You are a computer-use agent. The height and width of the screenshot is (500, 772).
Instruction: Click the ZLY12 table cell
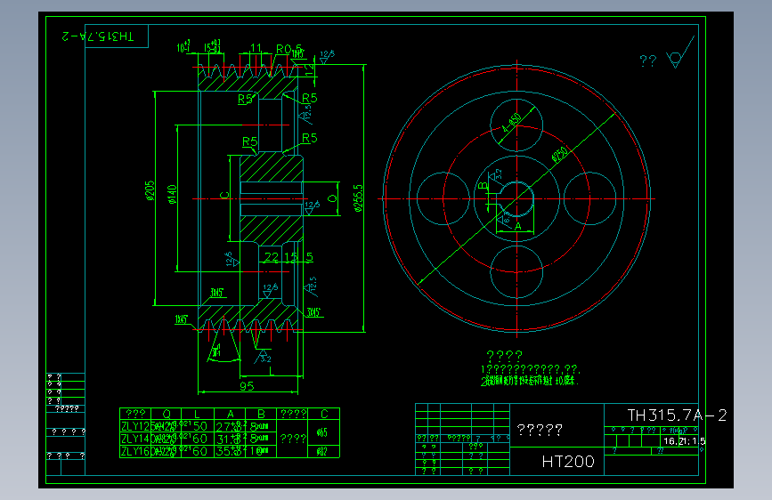135,426
